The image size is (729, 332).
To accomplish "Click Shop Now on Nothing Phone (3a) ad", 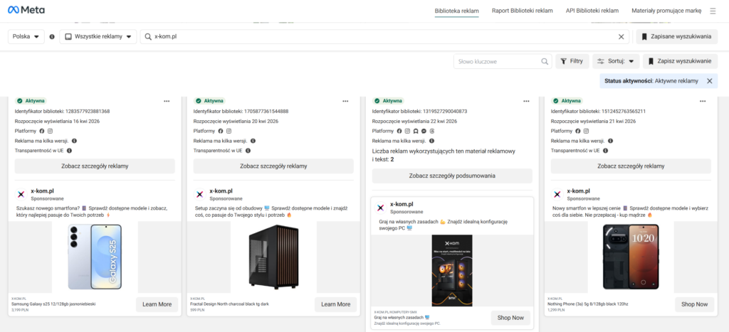I will (x=695, y=304).
